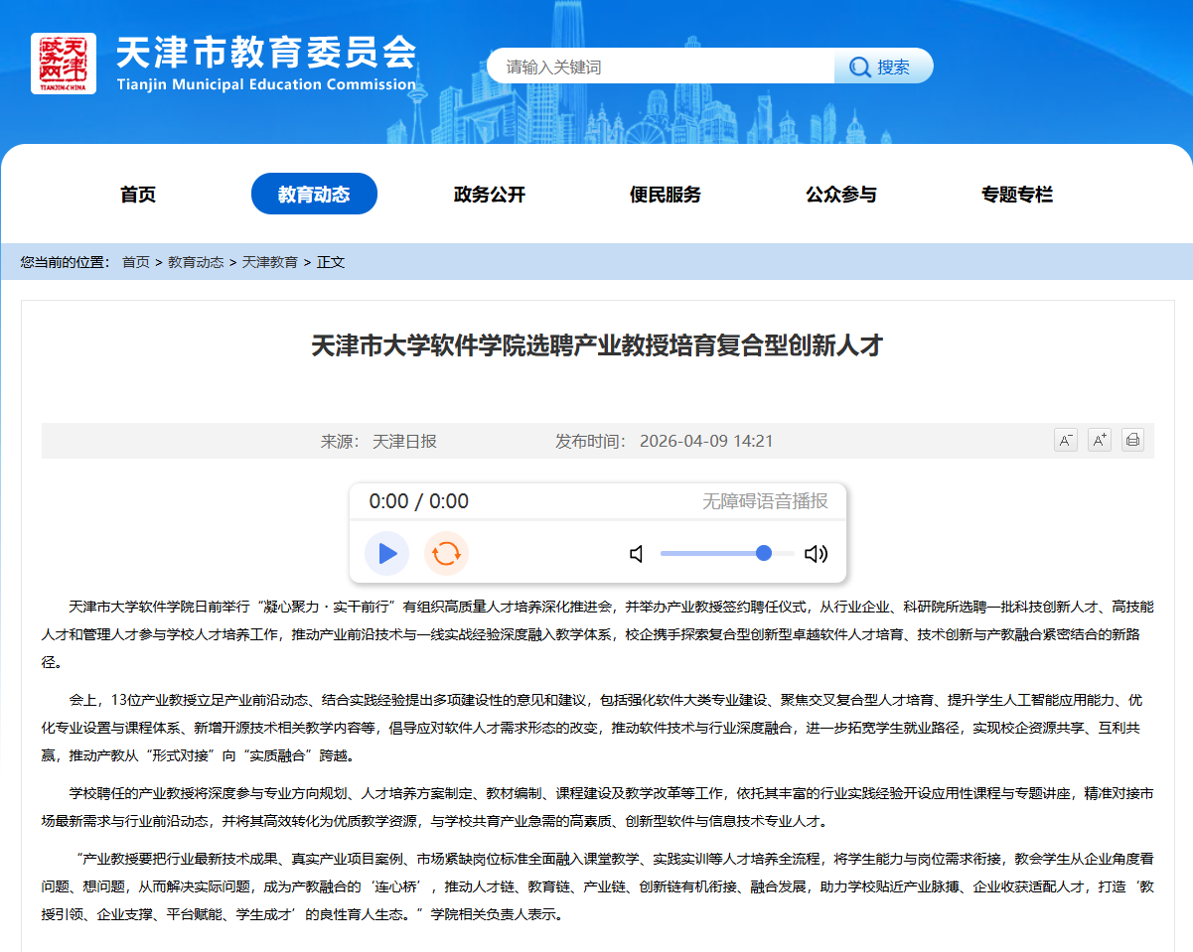The height and width of the screenshot is (952, 1193).
Task: Open the 首页 navigation tab
Action: pyautogui.click(x=138, y=195)
